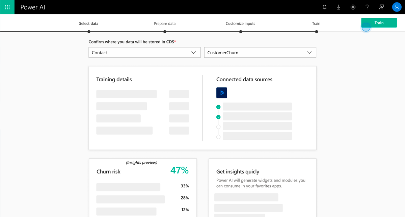Go to Select data step
405x217 pixels.
pyautogui.click(x=89, y=24)
